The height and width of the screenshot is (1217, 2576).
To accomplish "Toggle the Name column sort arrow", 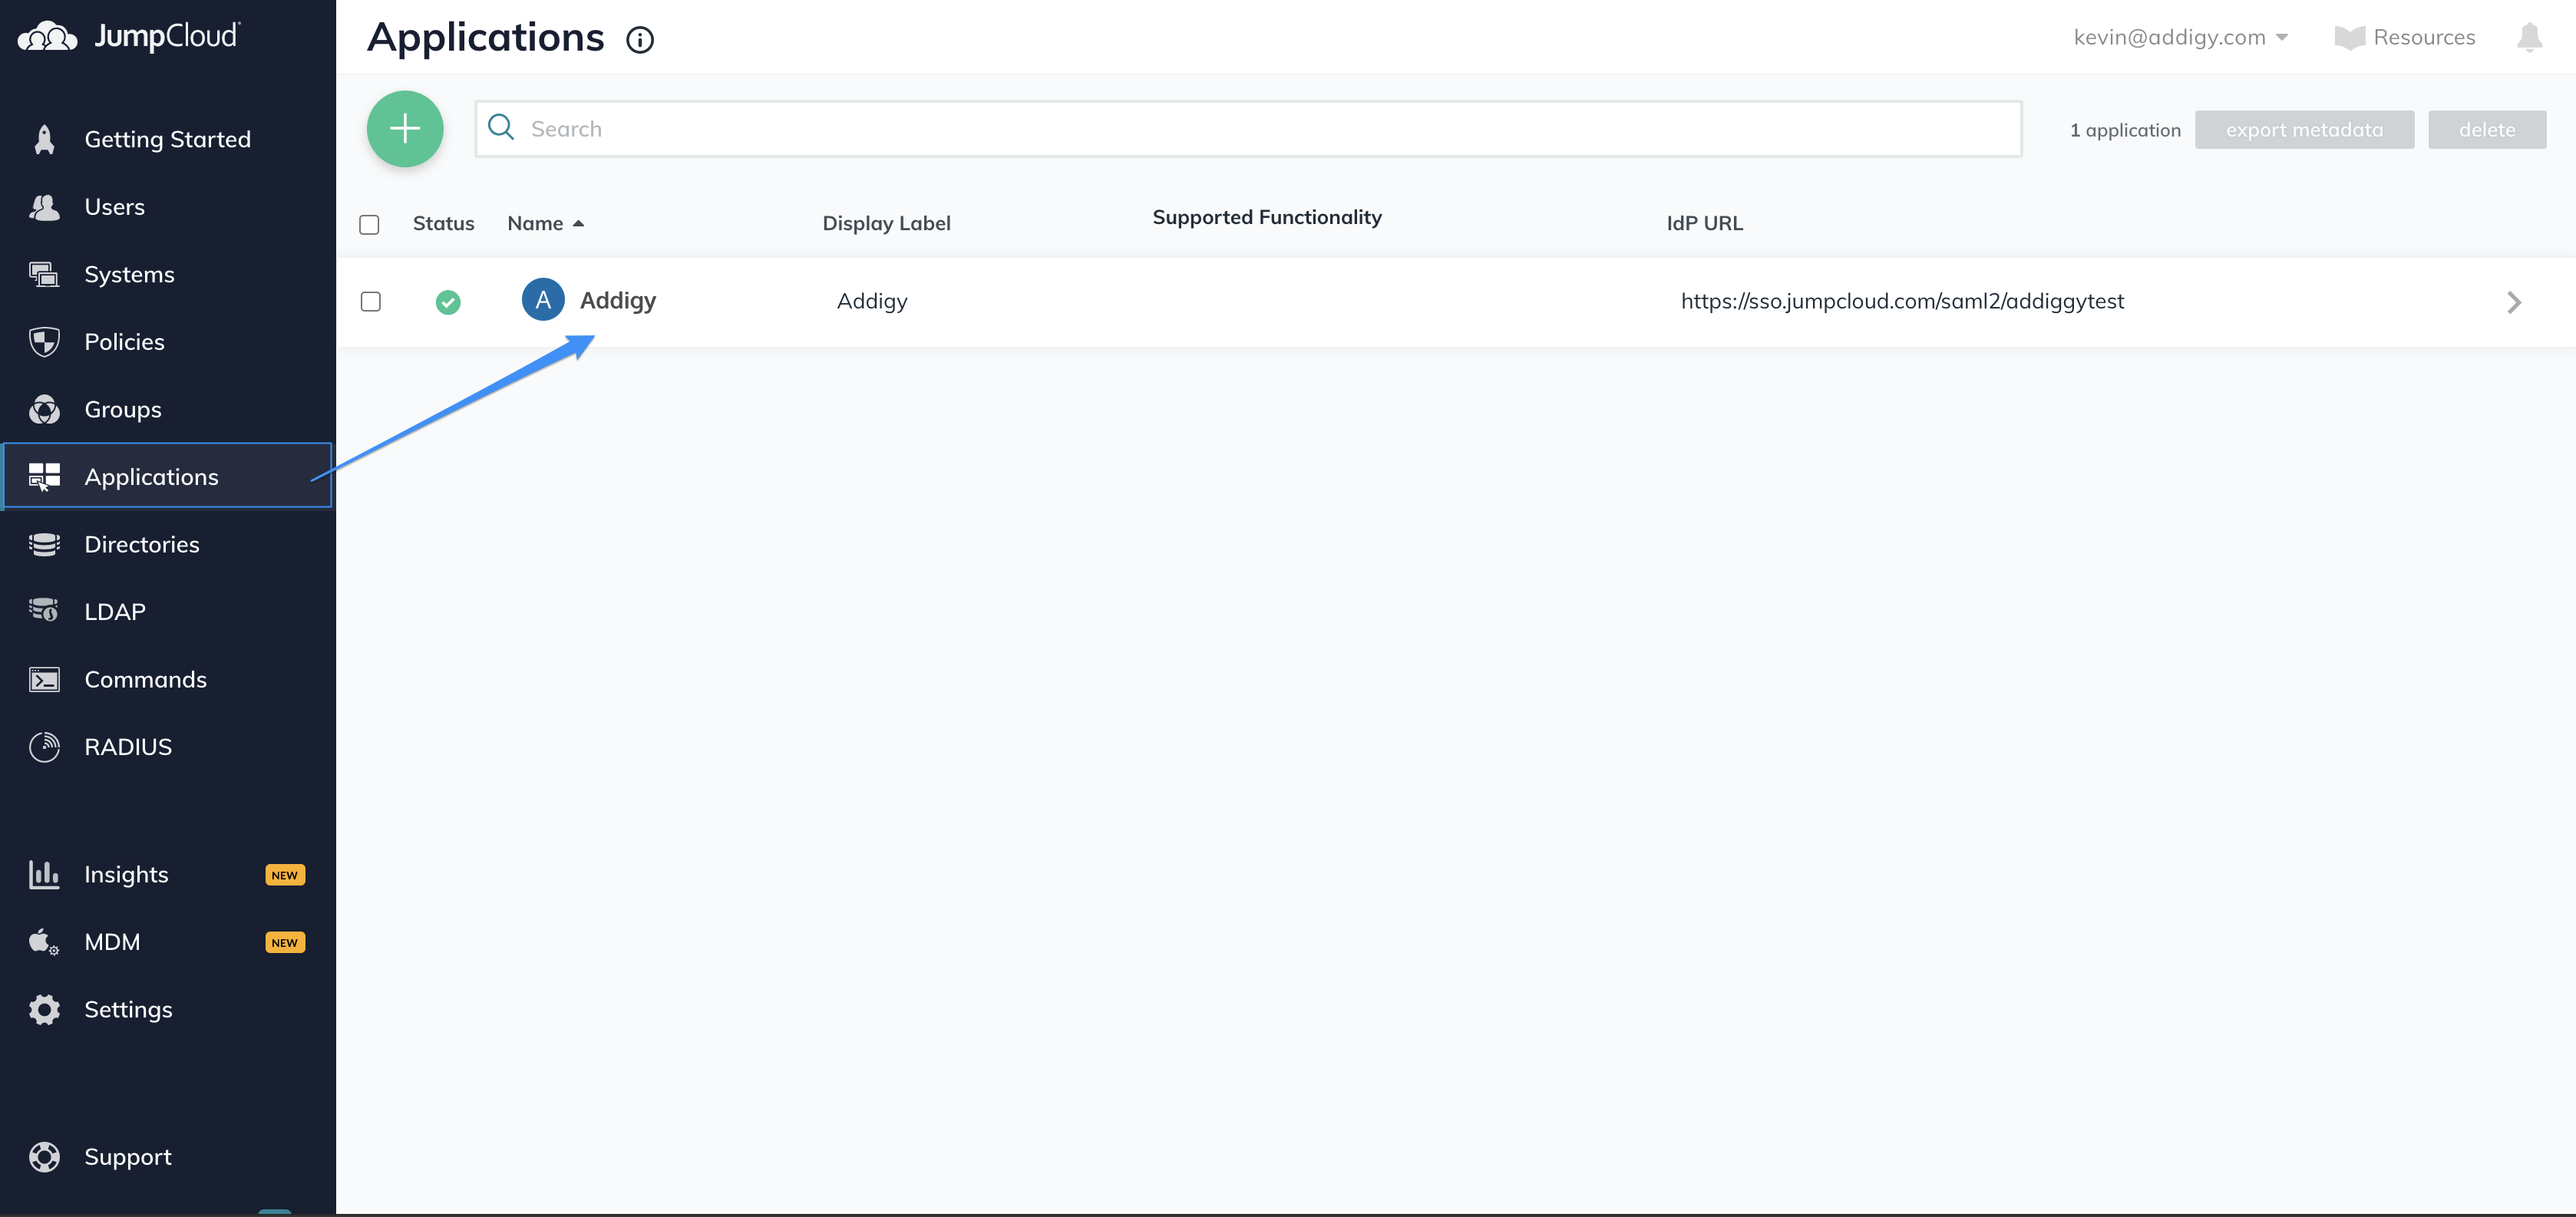I will (578, 223).
